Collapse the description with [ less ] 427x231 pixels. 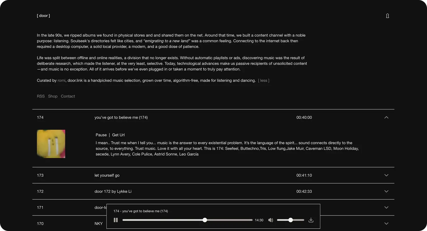coord(264,80)
